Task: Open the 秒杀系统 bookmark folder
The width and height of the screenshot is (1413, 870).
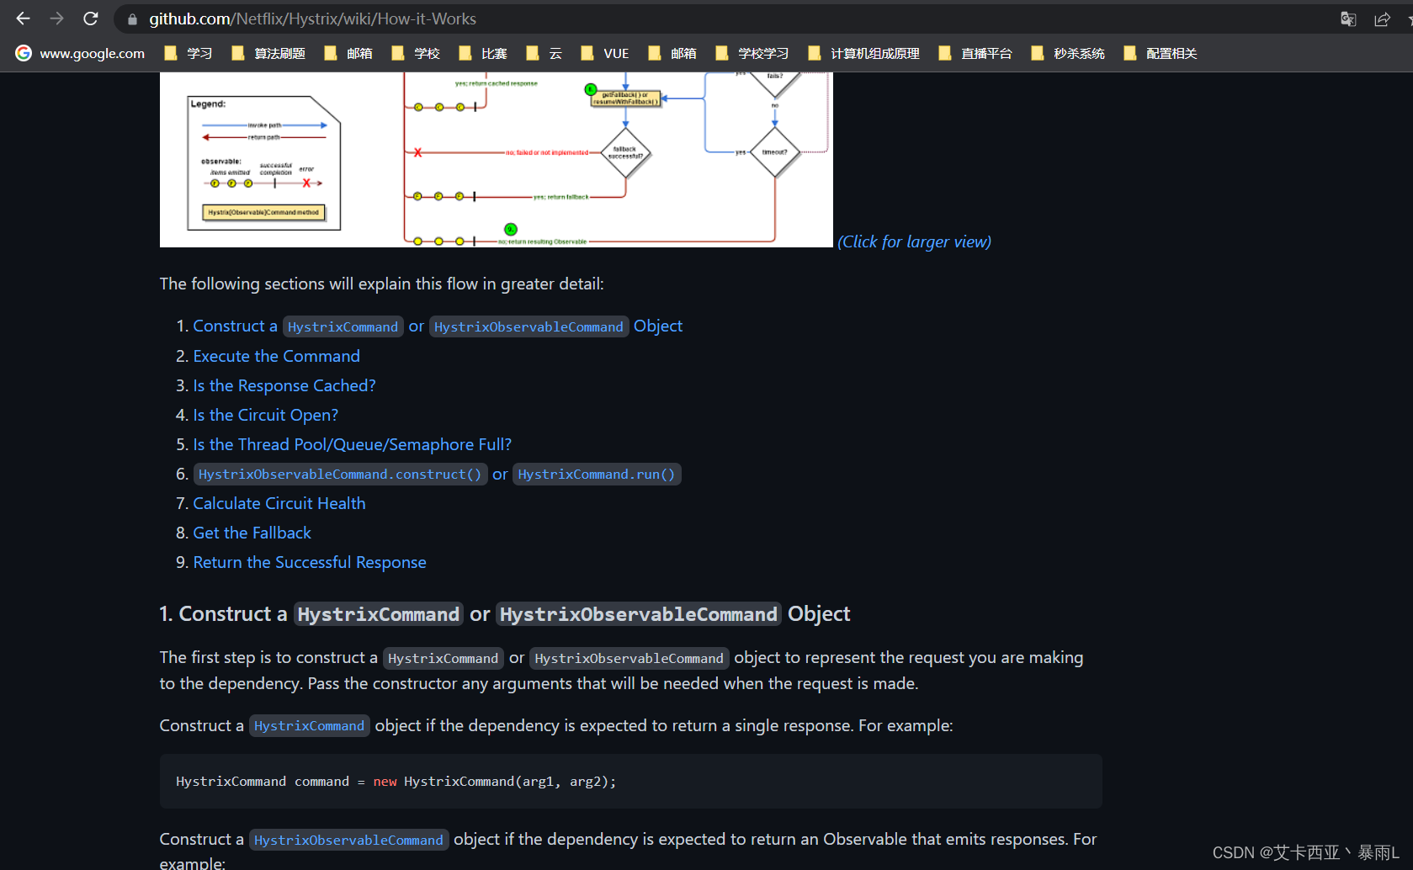Action: [1068, 53]
